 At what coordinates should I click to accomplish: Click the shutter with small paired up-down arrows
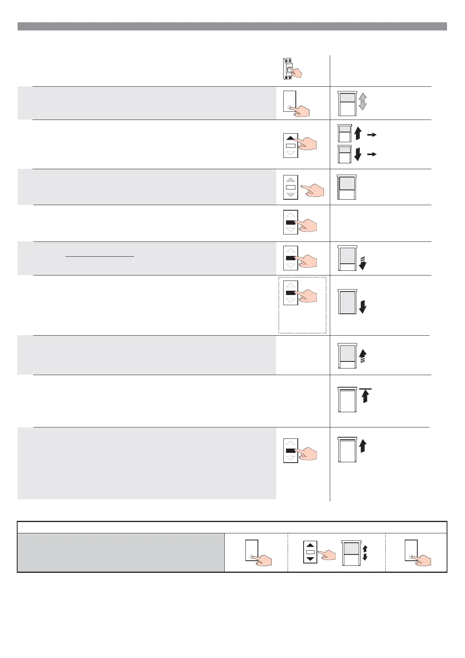click(355, 553)
